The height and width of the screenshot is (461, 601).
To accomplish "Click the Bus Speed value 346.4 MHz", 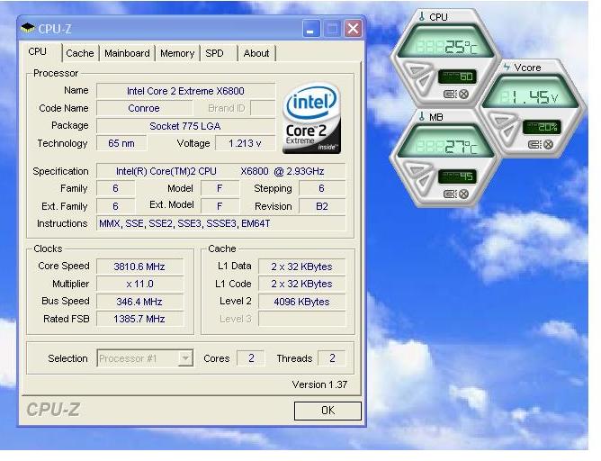I will [139, 302].
